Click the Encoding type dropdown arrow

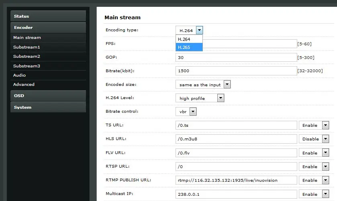pos(200,30)
